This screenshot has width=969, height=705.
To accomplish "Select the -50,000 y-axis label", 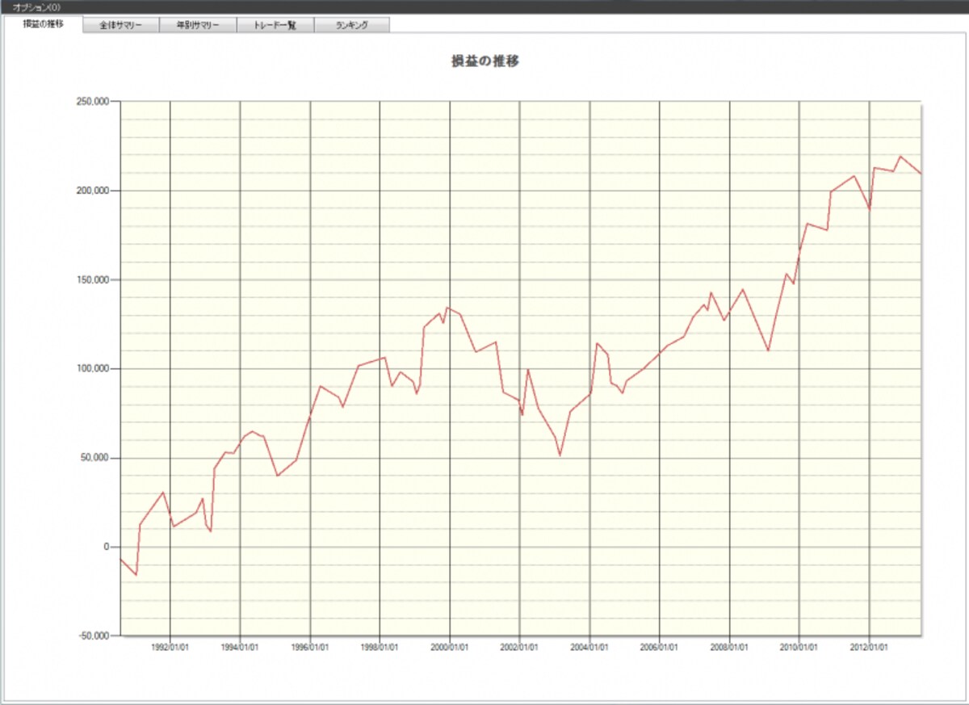I will coord(93,636).
